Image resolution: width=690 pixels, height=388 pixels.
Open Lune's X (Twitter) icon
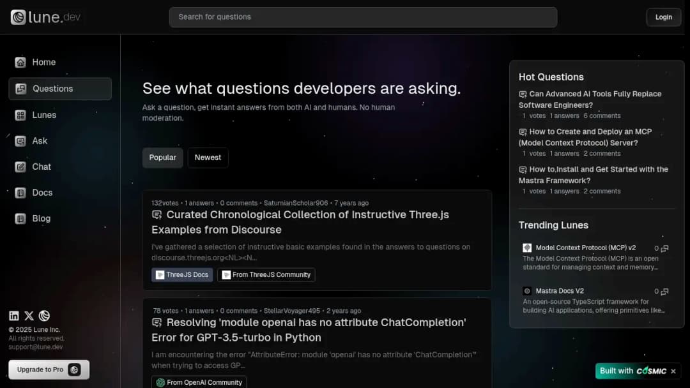pyautogui.click(x=29, y=316)
